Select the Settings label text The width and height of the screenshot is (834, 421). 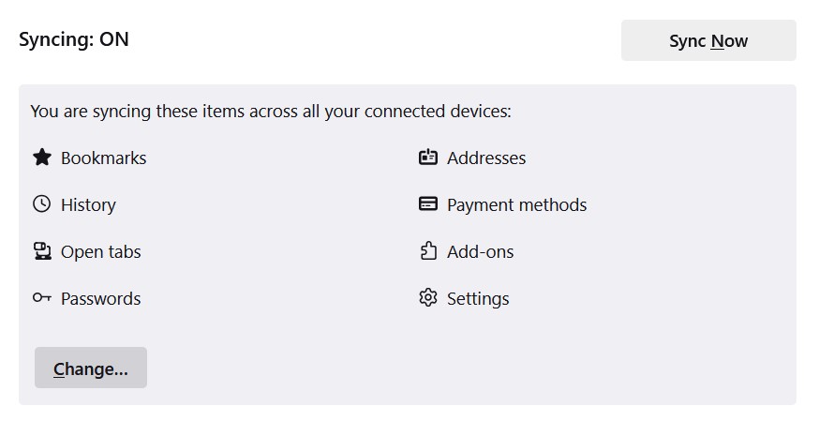click(x=478, y=298)
